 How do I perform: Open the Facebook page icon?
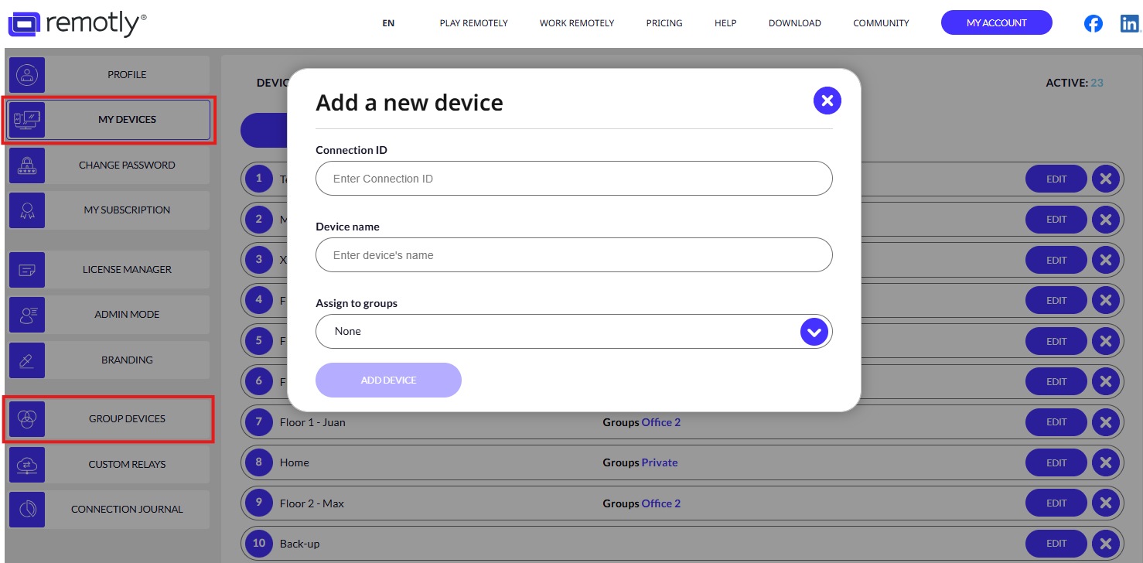(1093, 23)
